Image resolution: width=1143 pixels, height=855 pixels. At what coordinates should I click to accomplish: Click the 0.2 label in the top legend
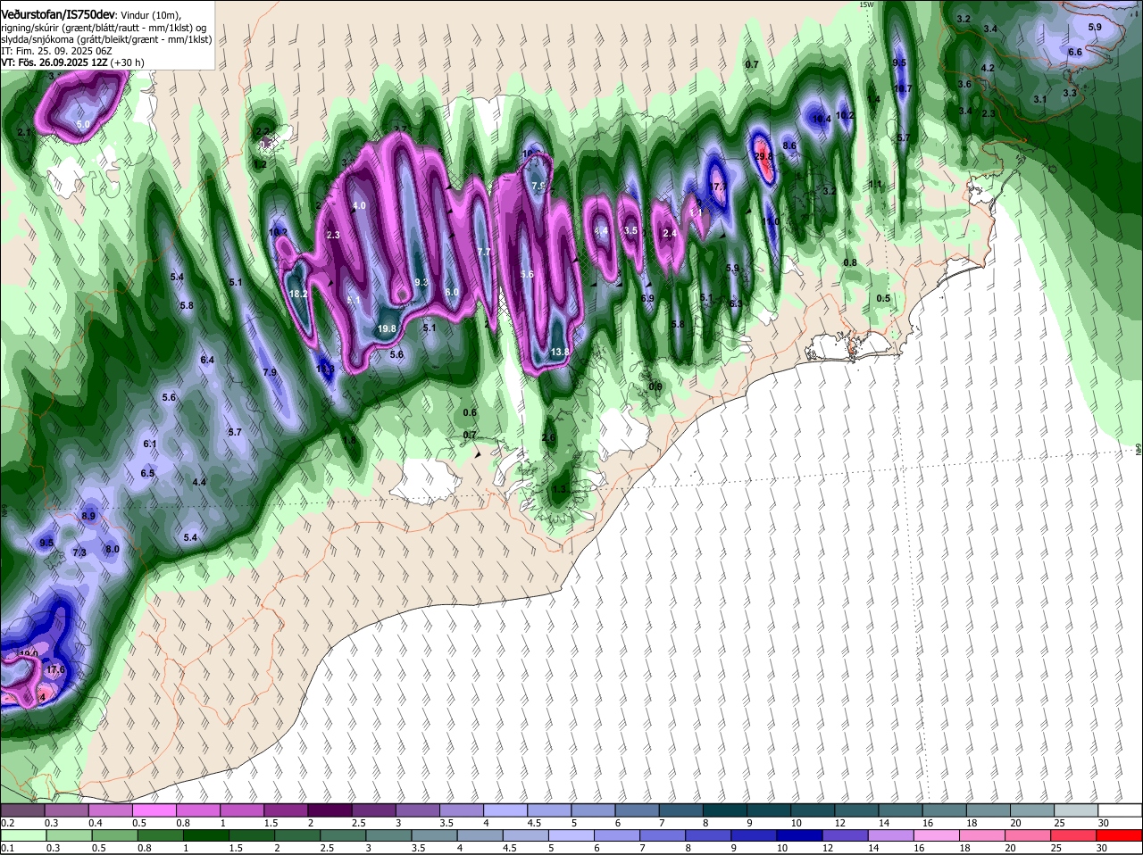click(8, 823)
